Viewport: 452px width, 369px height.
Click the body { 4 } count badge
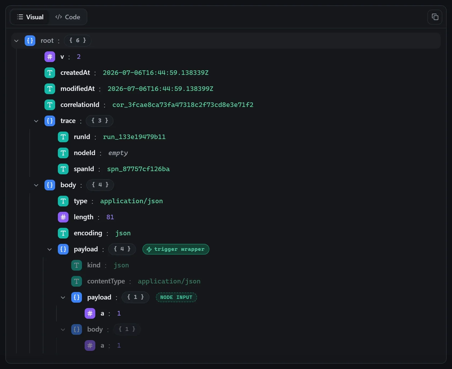[x=100, y=185]
